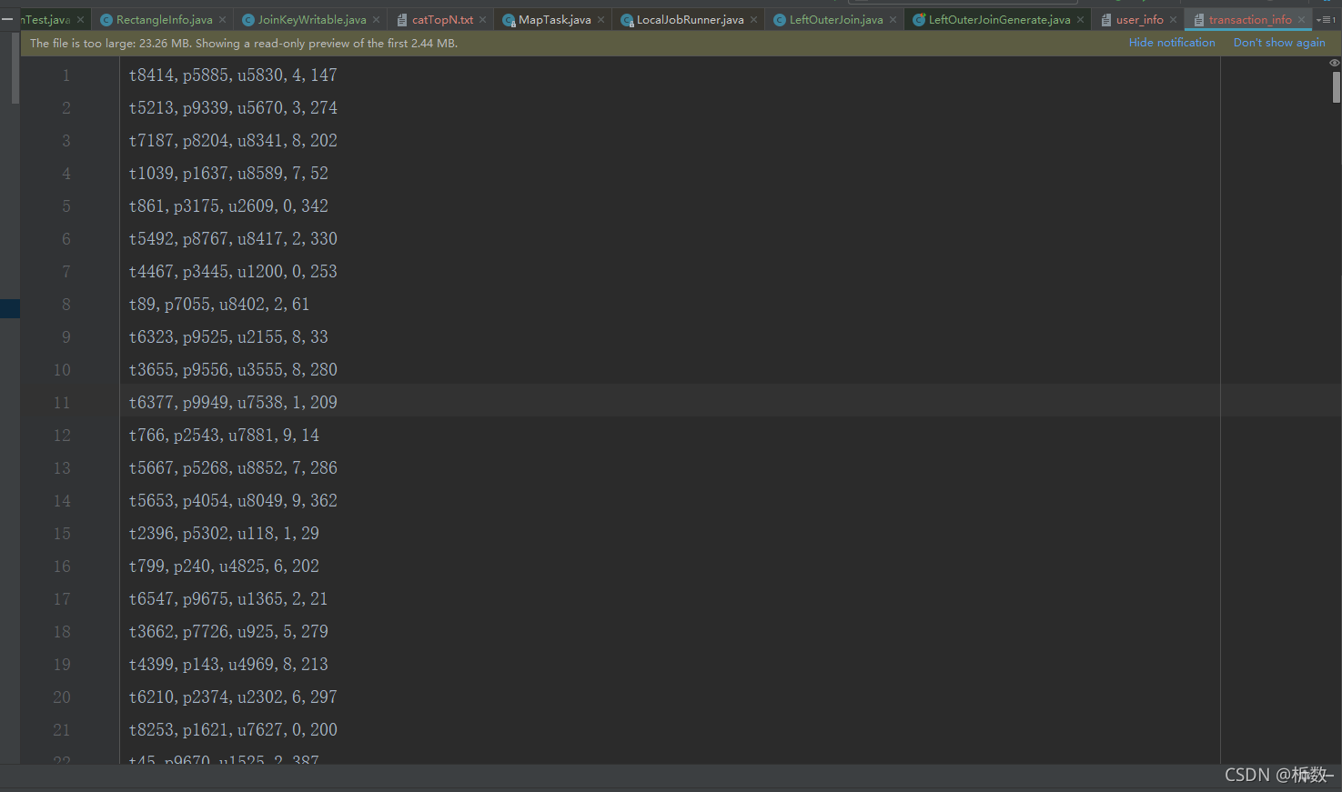Click the line 't7187, p8204, u8341, 8, 202'

coord(233,141)
